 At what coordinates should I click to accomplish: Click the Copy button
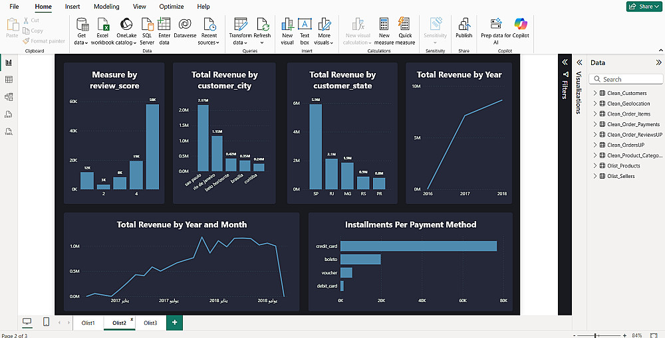tap(33, 31)
